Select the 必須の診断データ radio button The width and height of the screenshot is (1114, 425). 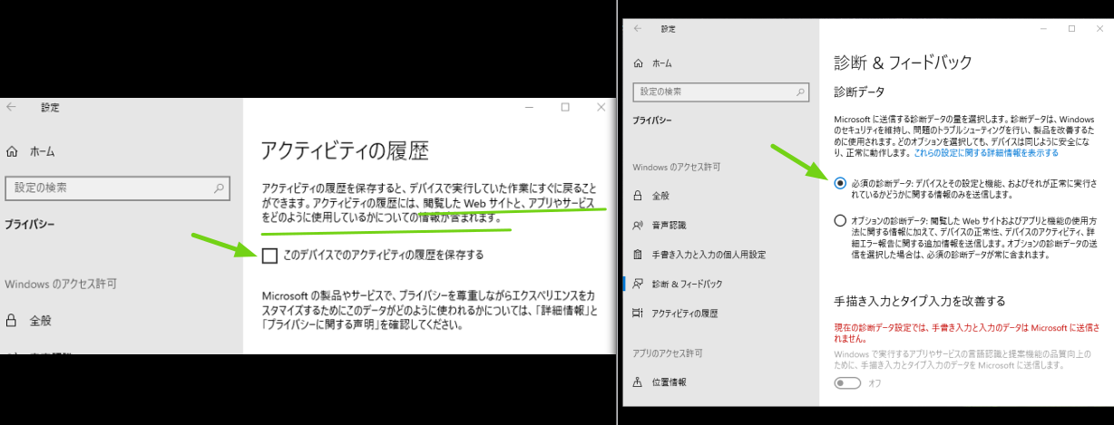tap(840, 183)
